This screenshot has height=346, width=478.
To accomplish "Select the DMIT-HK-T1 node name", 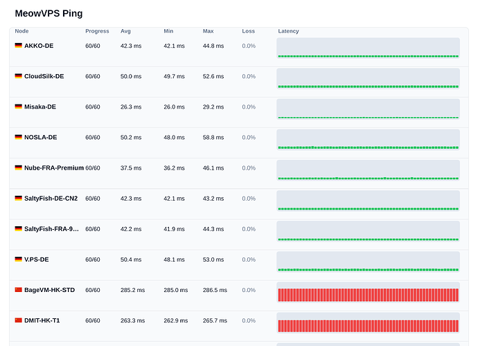I will coord(42,320).
